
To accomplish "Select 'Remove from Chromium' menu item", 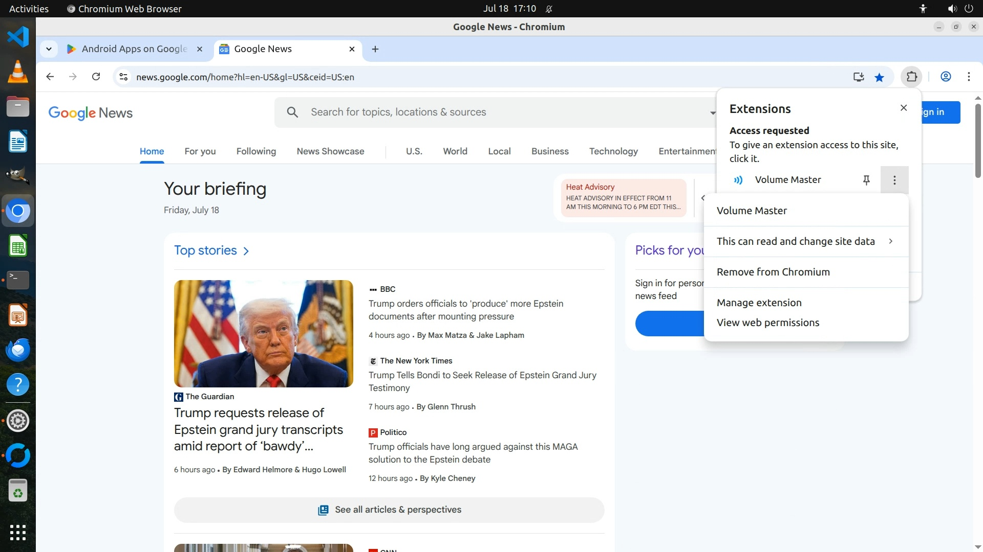I will coord(773,272).
